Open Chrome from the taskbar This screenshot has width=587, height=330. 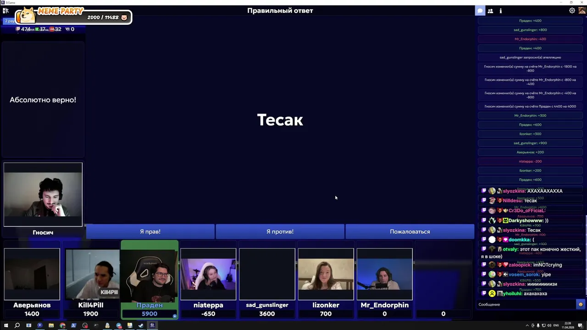[x=62, y=325]
